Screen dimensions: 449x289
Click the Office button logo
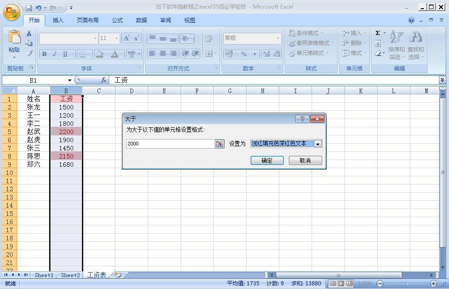(x=11, y=12)
